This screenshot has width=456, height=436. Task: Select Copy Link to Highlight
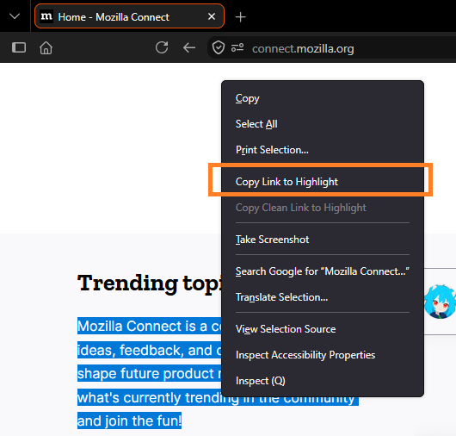pos(323,182)
